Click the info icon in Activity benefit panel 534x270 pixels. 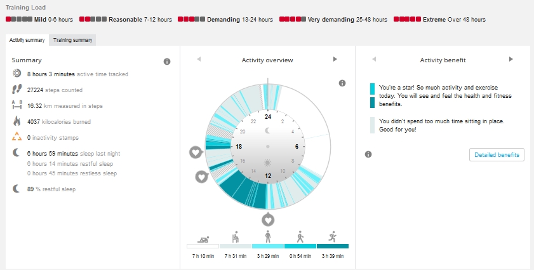[x=368, y=154]
